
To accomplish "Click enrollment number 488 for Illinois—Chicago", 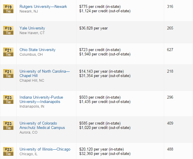I will pos(170,149).
